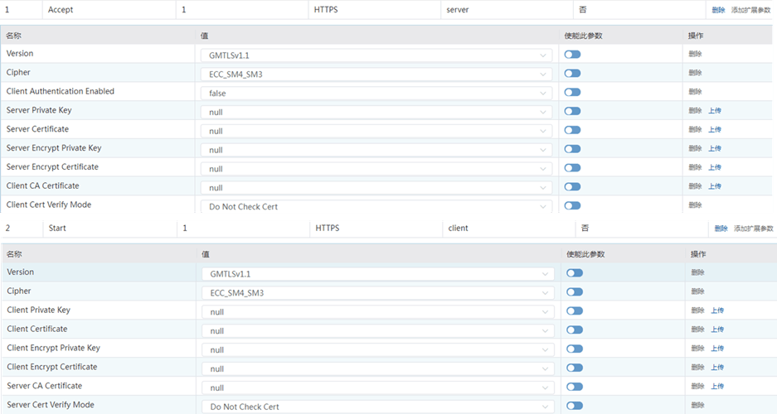Toggle the Cipher switch in the Start entry
Image resolution: width=777 pixels, height=414 pixels.
(575, 292)
